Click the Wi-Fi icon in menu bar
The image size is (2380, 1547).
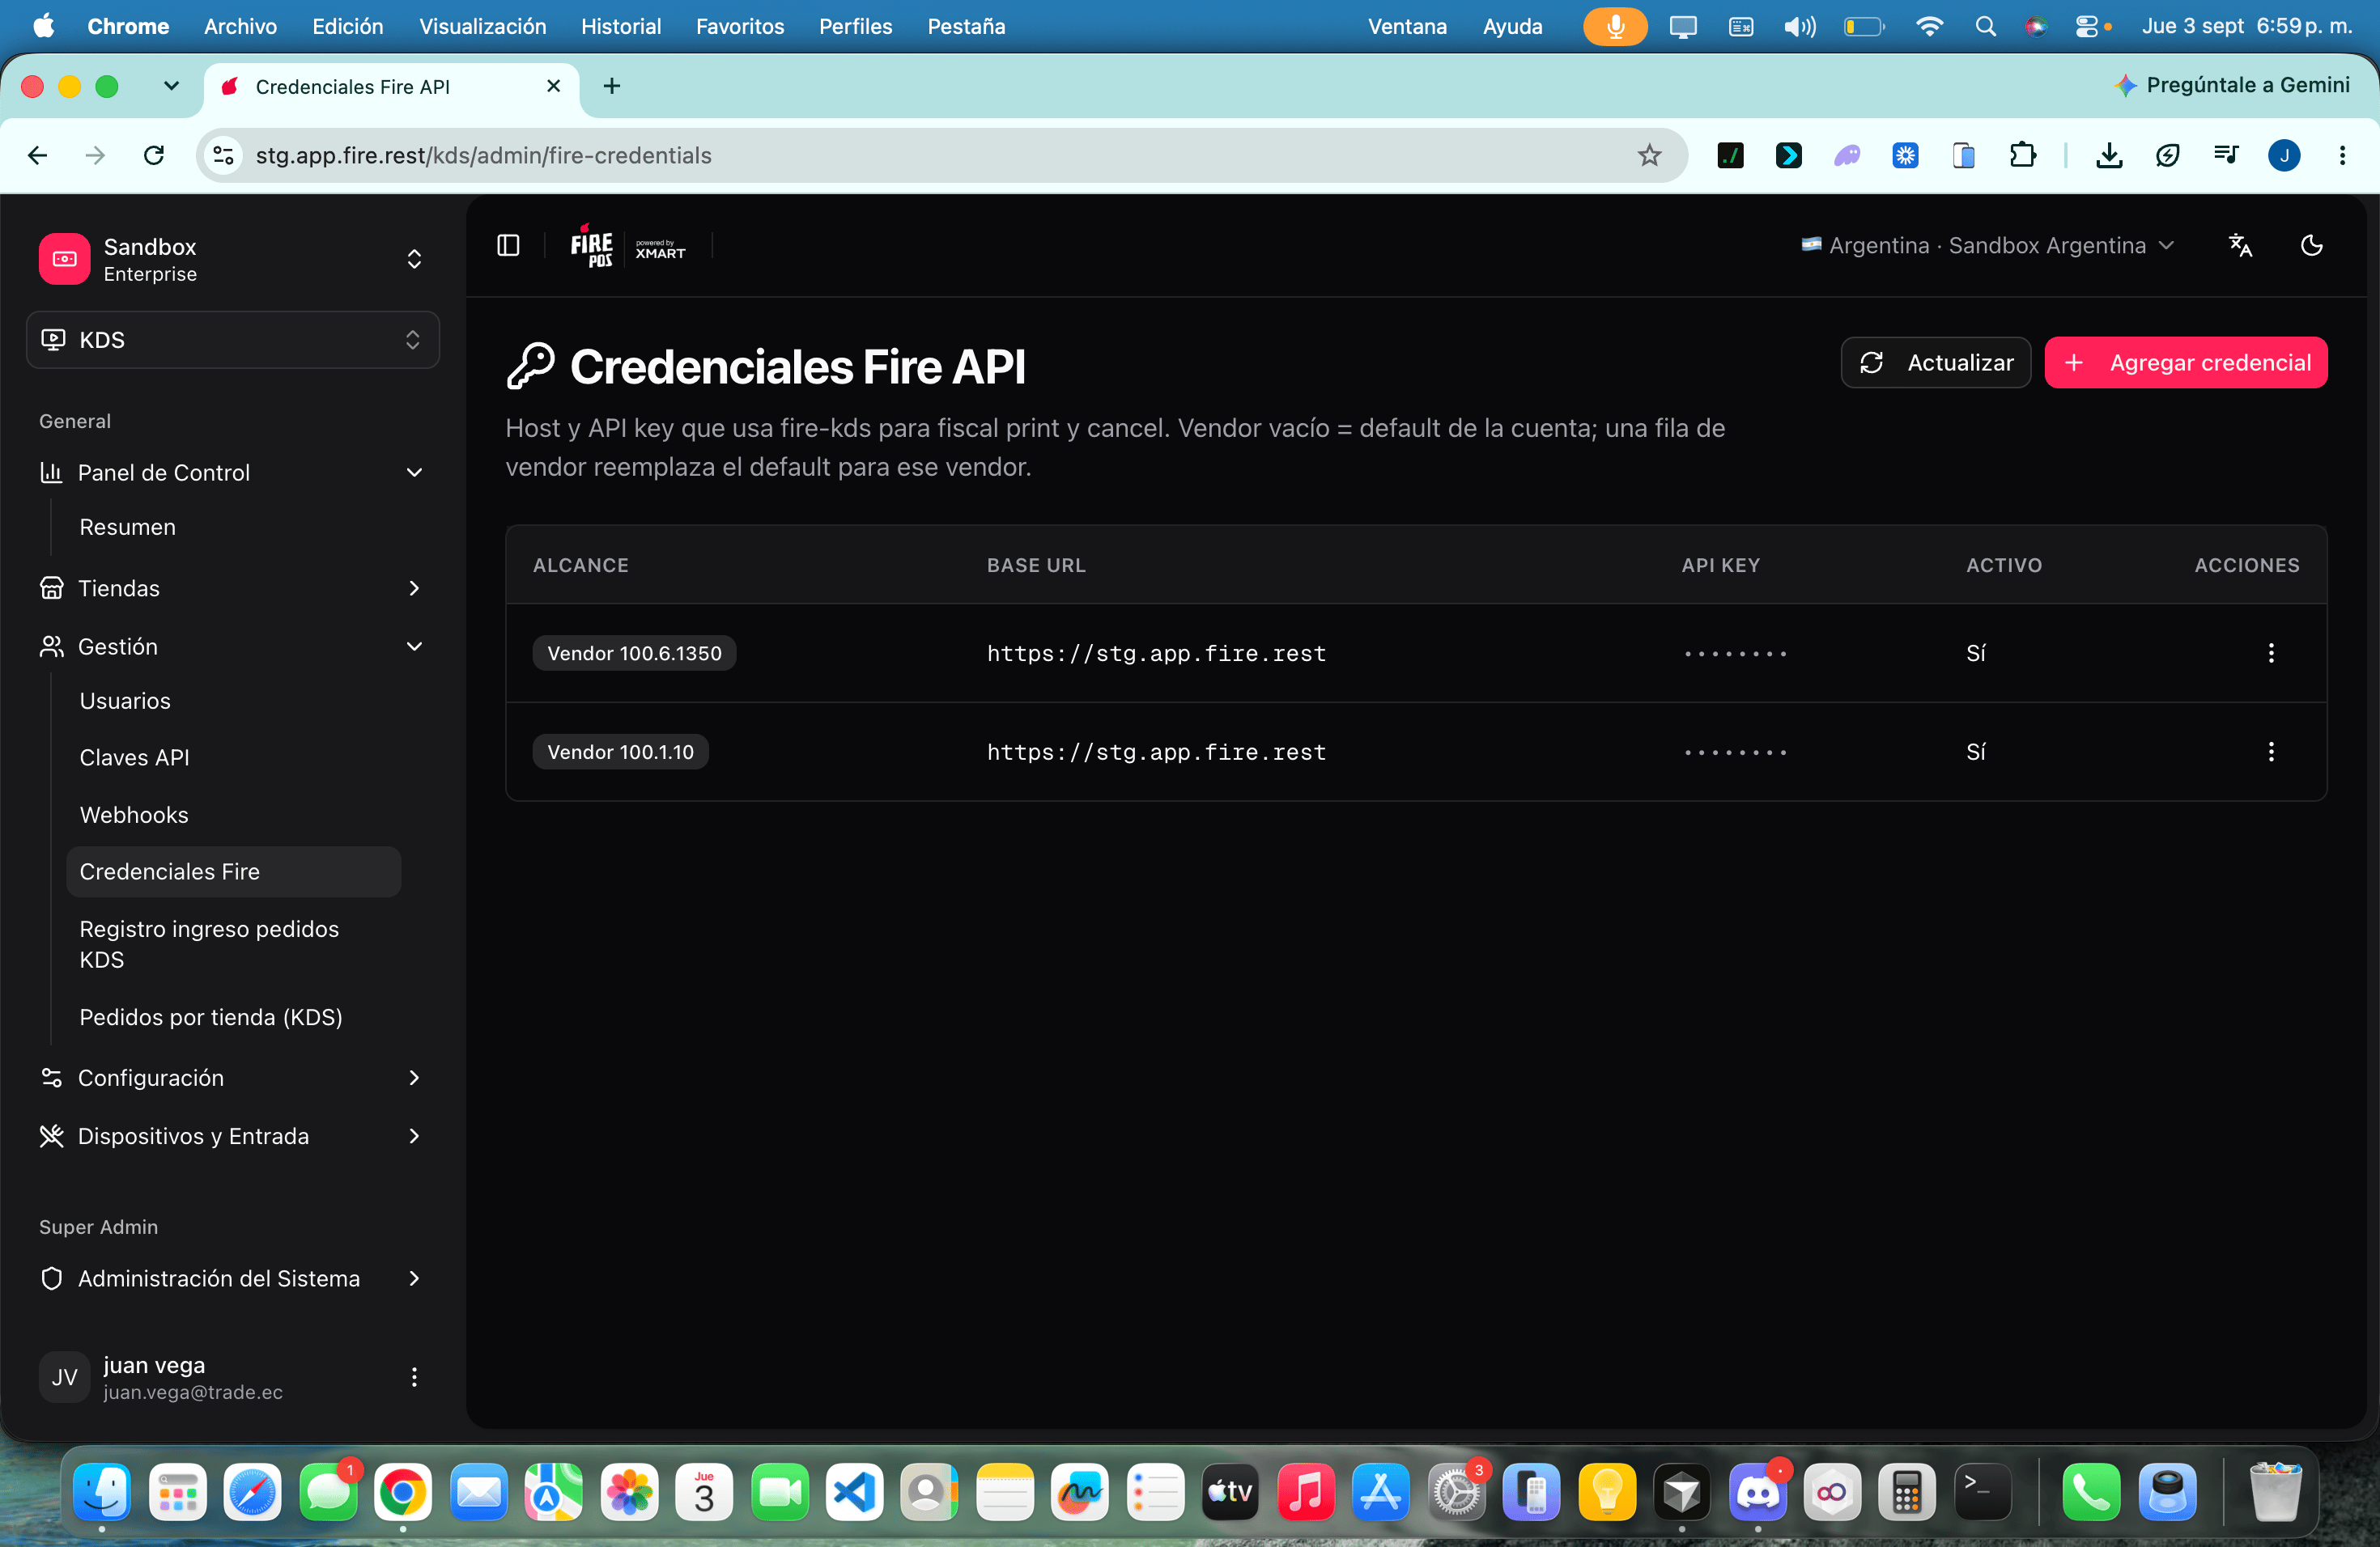[1929, 26]
